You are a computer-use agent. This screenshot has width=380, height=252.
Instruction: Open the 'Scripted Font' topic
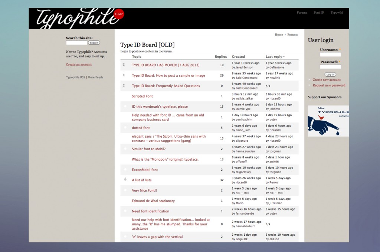click(142, 96)
